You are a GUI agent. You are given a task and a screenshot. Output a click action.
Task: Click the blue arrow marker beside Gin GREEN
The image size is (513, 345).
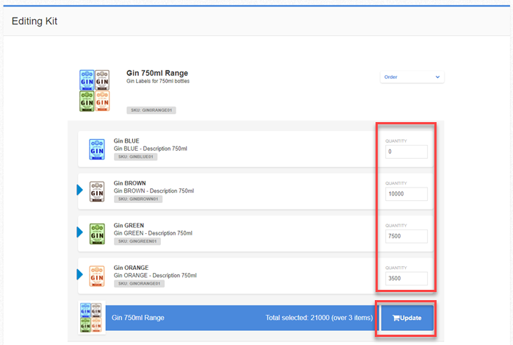point(79,232)
